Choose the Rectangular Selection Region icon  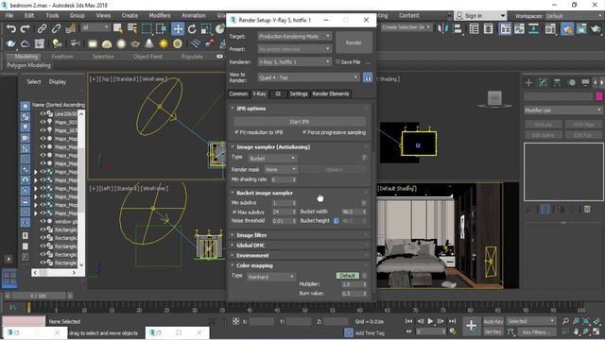(x=147, y=28)
